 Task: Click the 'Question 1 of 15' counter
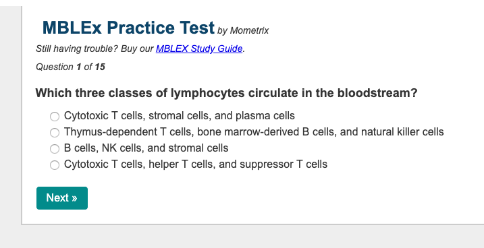click(x=70, y=67)
